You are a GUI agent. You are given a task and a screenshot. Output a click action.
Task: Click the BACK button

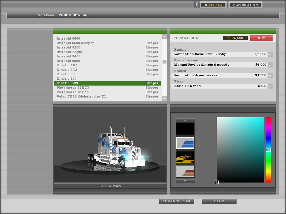click(x=219, y=201)
